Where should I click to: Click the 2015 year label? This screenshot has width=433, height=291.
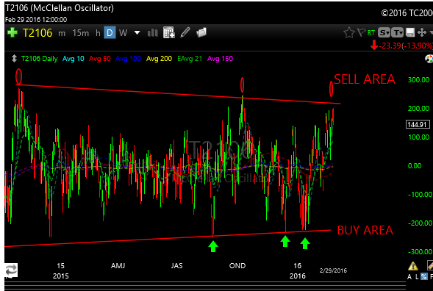pos(61,276)
